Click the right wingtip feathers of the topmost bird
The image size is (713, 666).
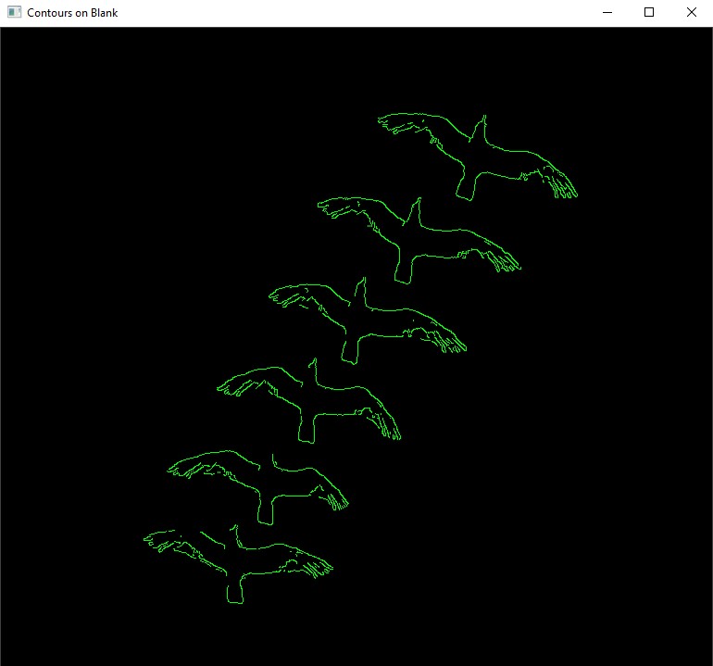(x=563, y=186)
